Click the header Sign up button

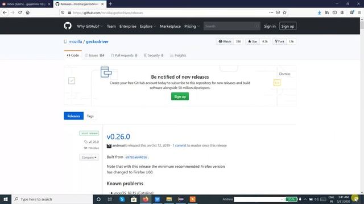coord(288,26)
